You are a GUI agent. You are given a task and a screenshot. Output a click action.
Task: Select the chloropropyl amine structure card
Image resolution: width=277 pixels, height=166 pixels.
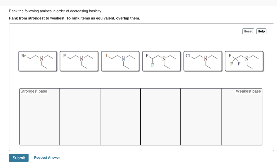point(203,61)
